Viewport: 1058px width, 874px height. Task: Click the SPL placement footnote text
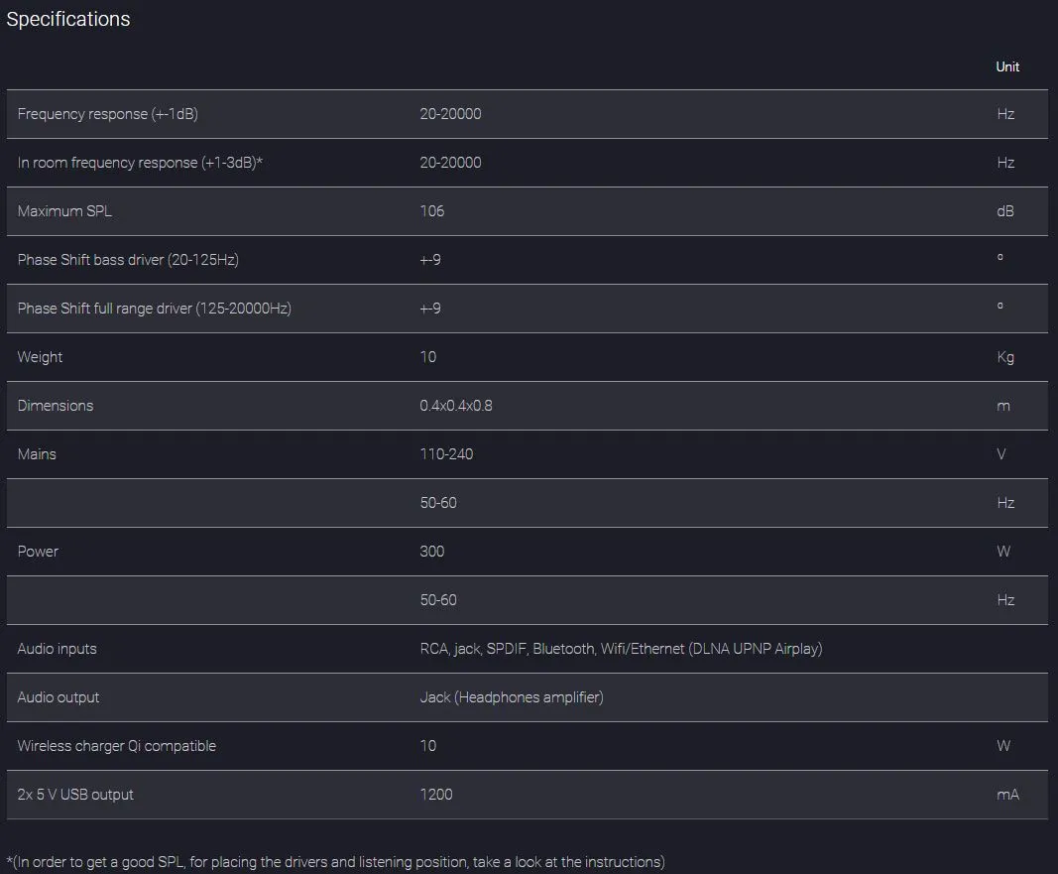click(335, 862)
